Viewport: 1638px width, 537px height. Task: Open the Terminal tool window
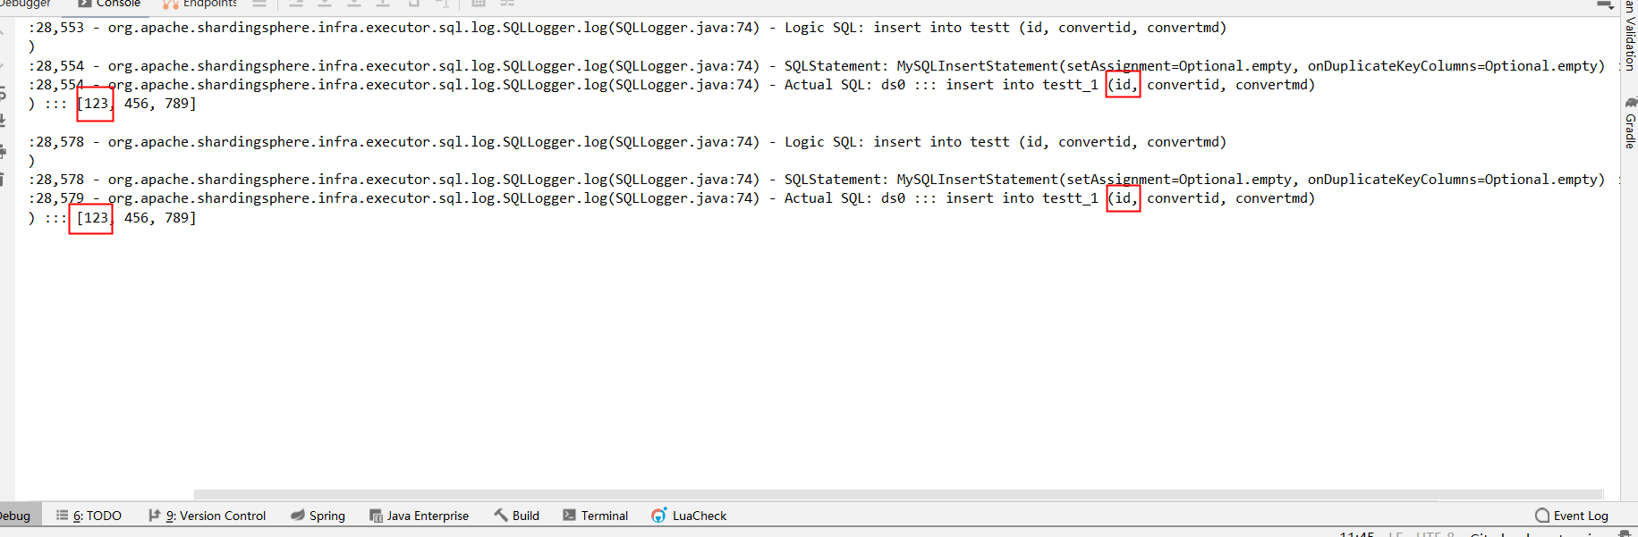click(595, 516)
